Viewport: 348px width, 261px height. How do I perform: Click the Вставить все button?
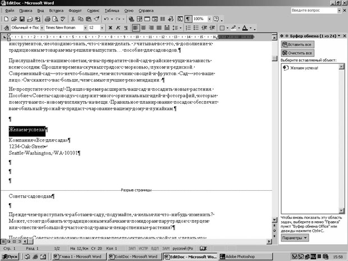(x=297, y=44)
